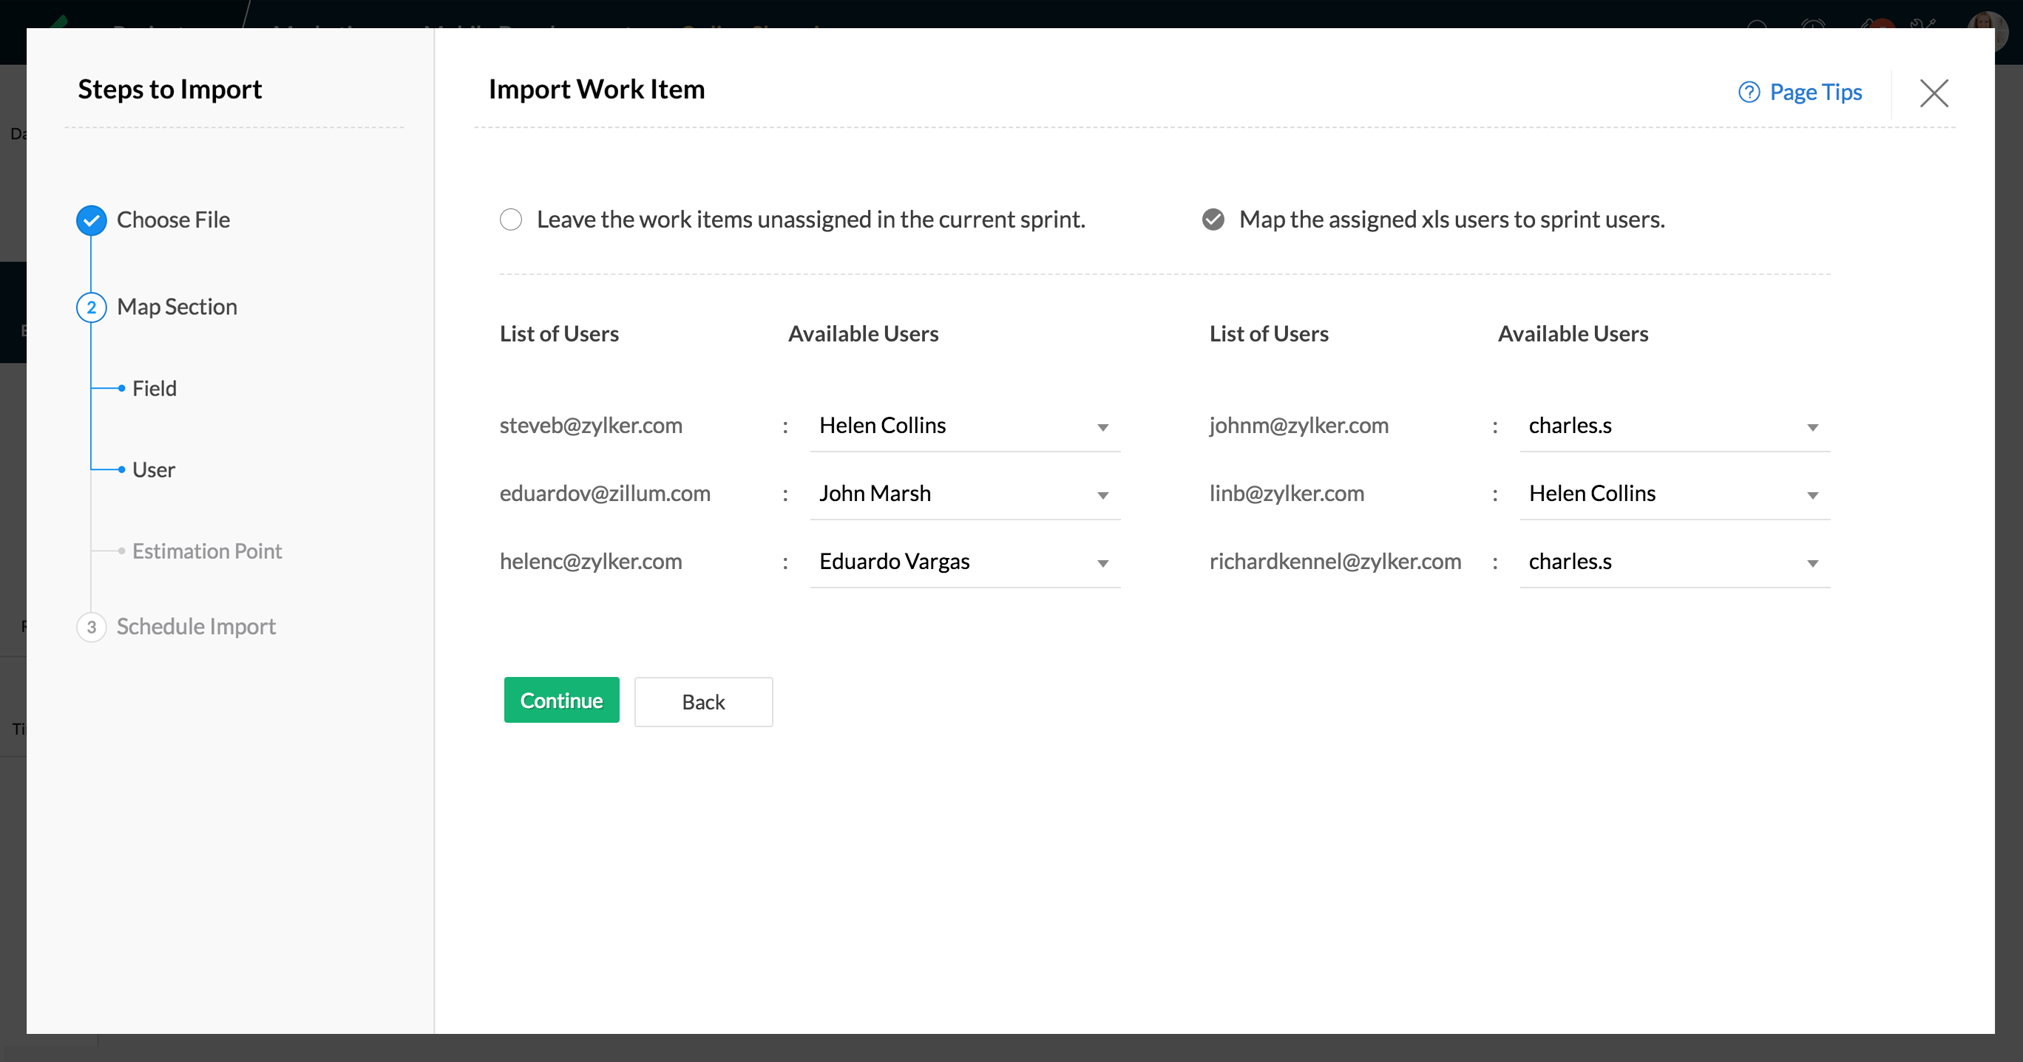Open the Estimation Point step
2023x1062 pixels.
point(206,551)
